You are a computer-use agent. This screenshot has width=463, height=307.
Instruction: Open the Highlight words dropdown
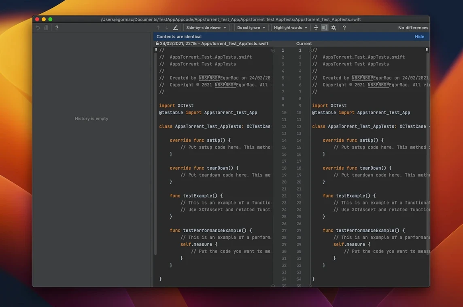click(291, 28)
